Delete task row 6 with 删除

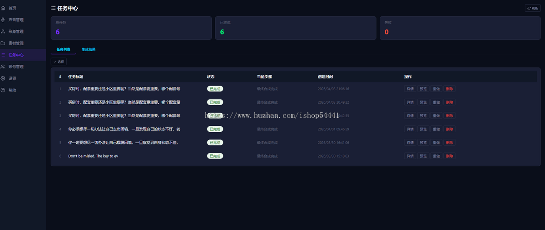(x=450, y=156)
